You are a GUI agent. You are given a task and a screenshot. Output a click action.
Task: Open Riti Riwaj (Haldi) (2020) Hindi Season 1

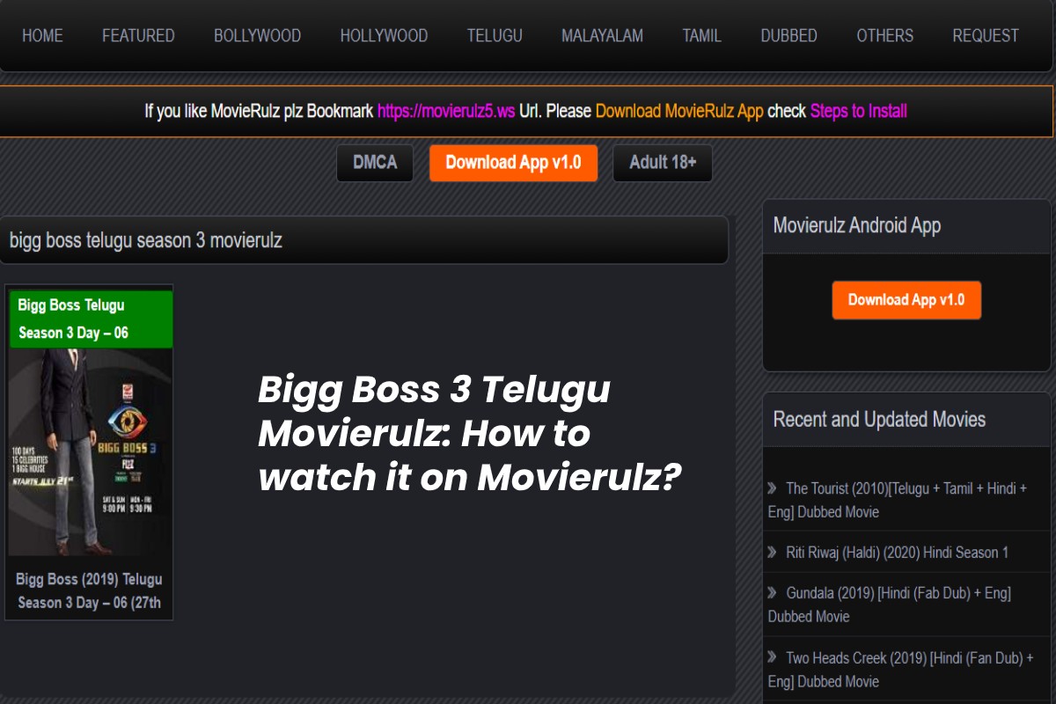pyautogui.click(x=897, y=553)
